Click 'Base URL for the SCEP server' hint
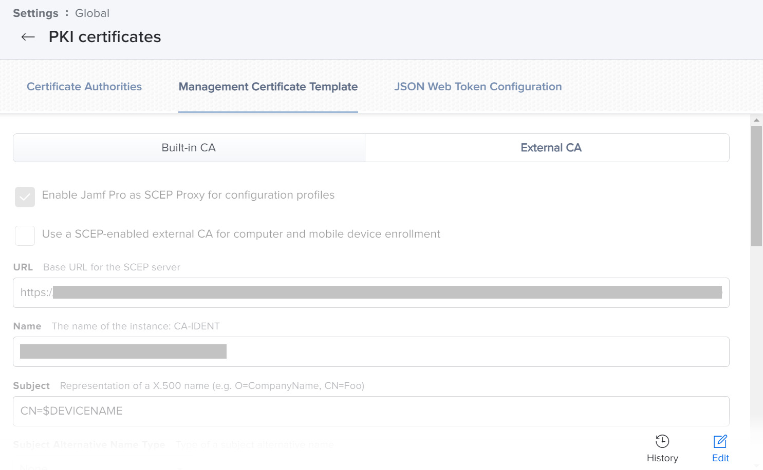The image size is (763, 470). [x=111, y=267]
